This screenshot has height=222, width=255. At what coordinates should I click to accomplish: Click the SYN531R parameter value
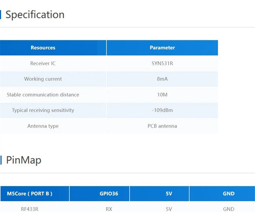162,63
